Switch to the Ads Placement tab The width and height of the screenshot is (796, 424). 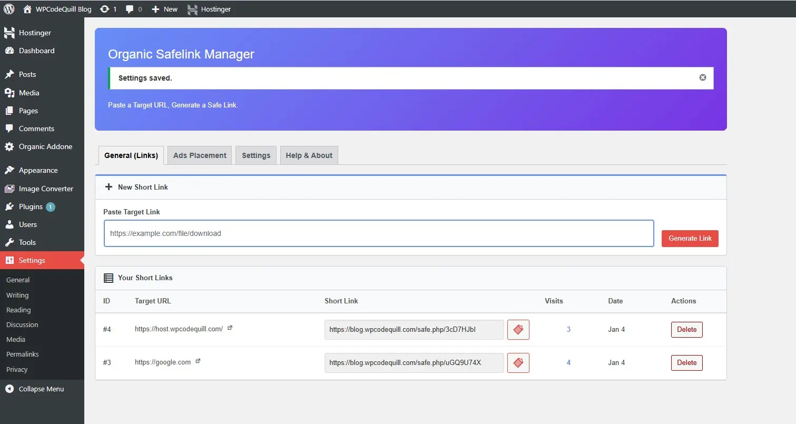coord(200,155)
